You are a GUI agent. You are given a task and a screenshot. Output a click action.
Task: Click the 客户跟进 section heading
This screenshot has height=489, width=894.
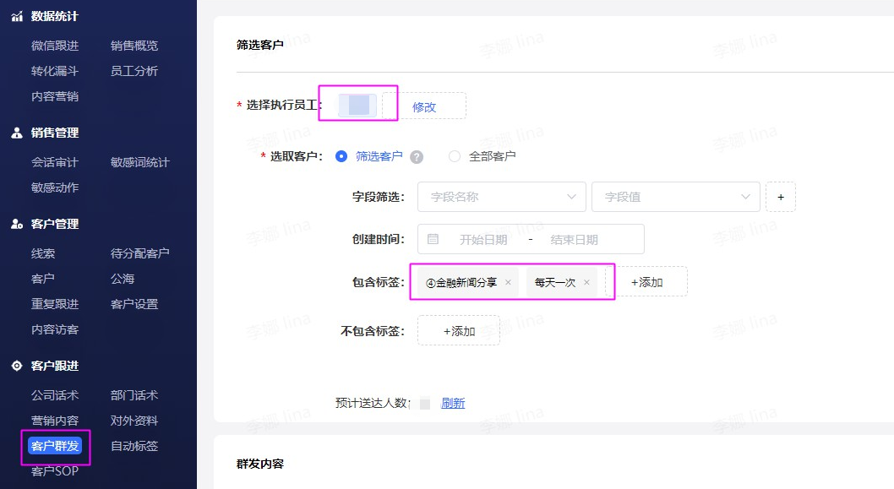pyautogui.click(x=54, y=366)
